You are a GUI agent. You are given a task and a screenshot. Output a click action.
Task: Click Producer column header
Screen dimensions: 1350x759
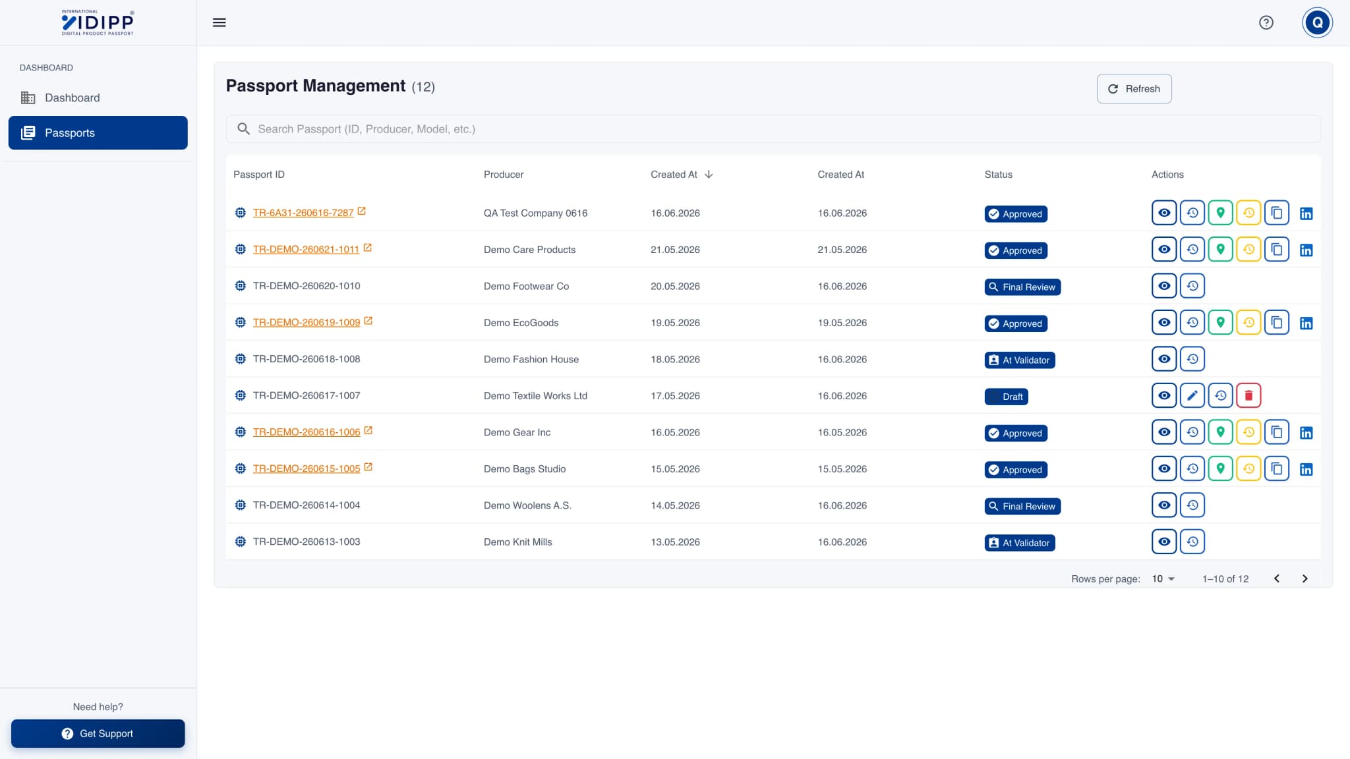(x=504, y=175)
